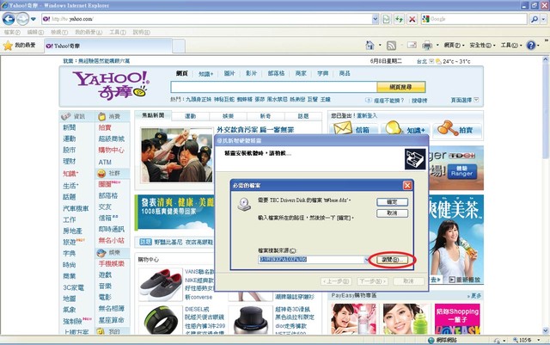The width and height of the screenshot is (550, 345).
Task: Click the browser Forward arrow button
Action: pos(23,19)
